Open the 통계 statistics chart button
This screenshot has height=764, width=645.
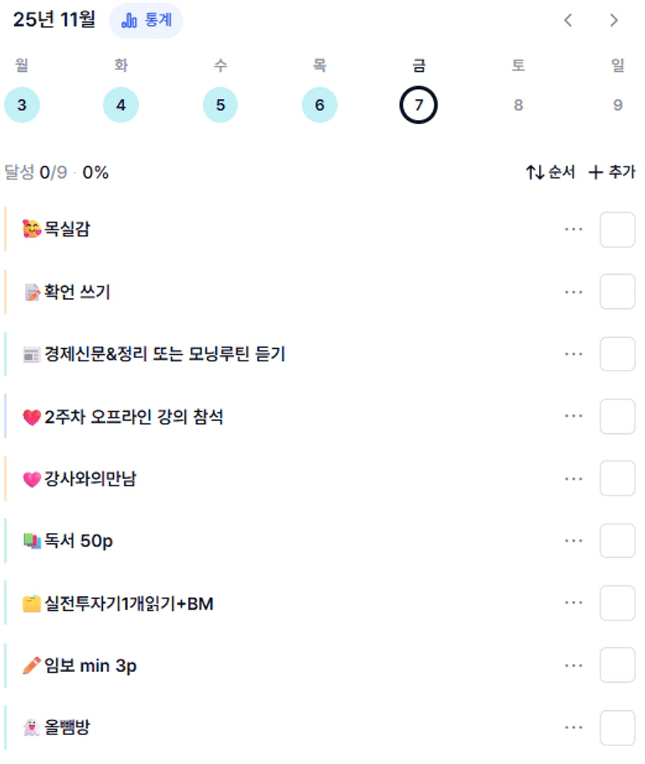[147, 20]
